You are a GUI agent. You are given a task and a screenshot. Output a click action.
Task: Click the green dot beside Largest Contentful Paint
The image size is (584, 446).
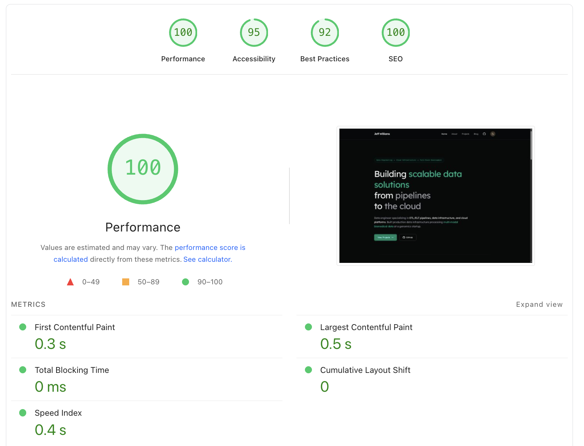(309, 327)
